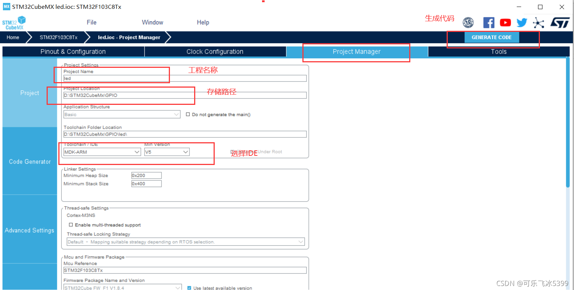
Task: Click led.ioc - Project Manager breadcrumb
Action: 129,37
